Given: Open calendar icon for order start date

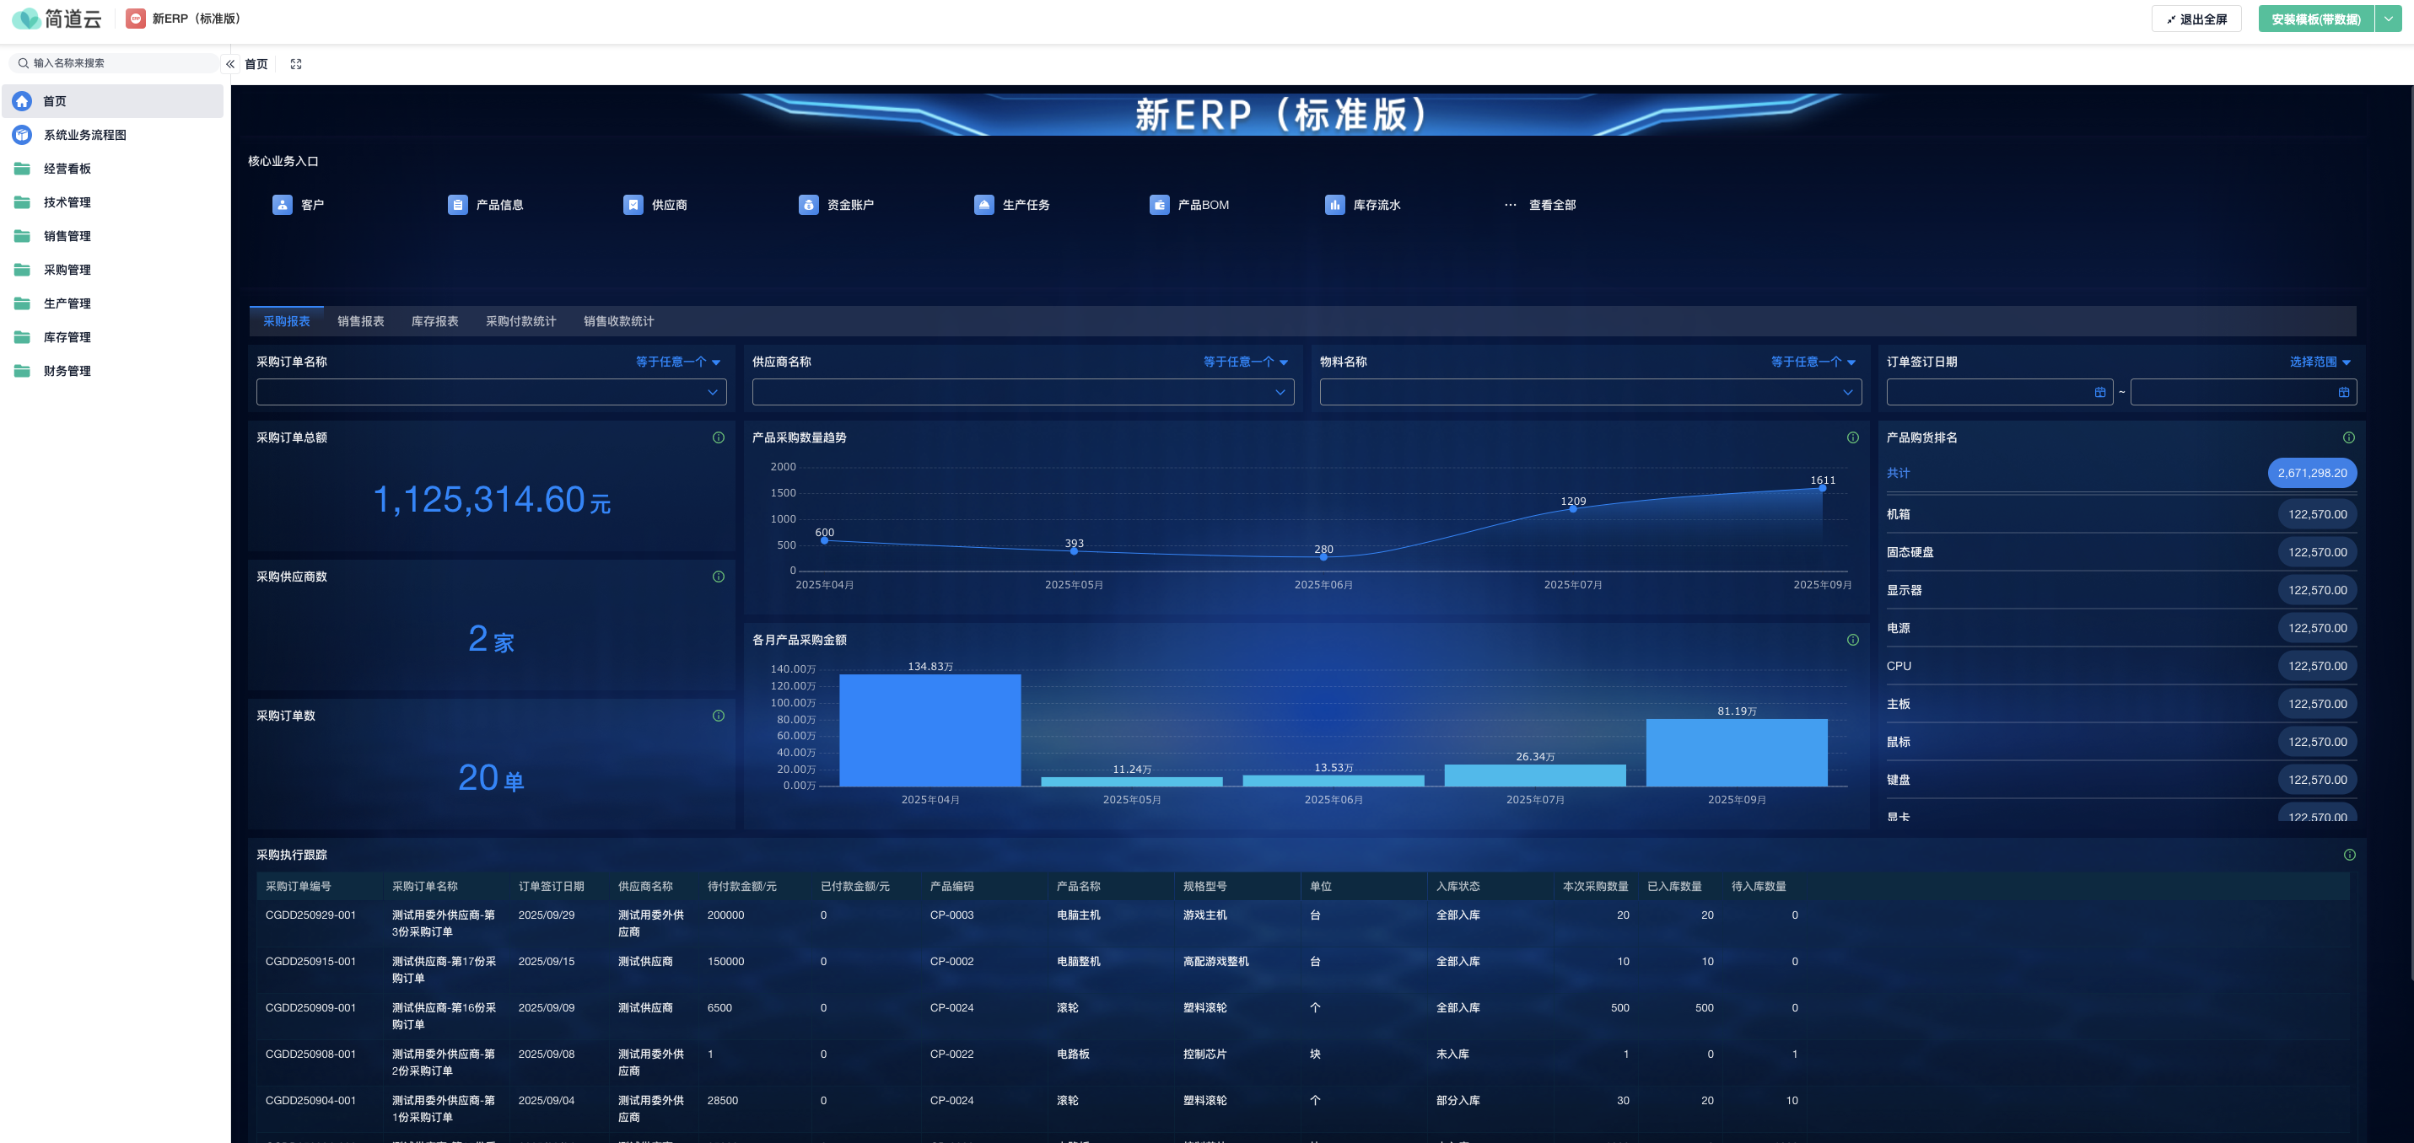Looking at the screenshot, I should tap(2099, 393).
